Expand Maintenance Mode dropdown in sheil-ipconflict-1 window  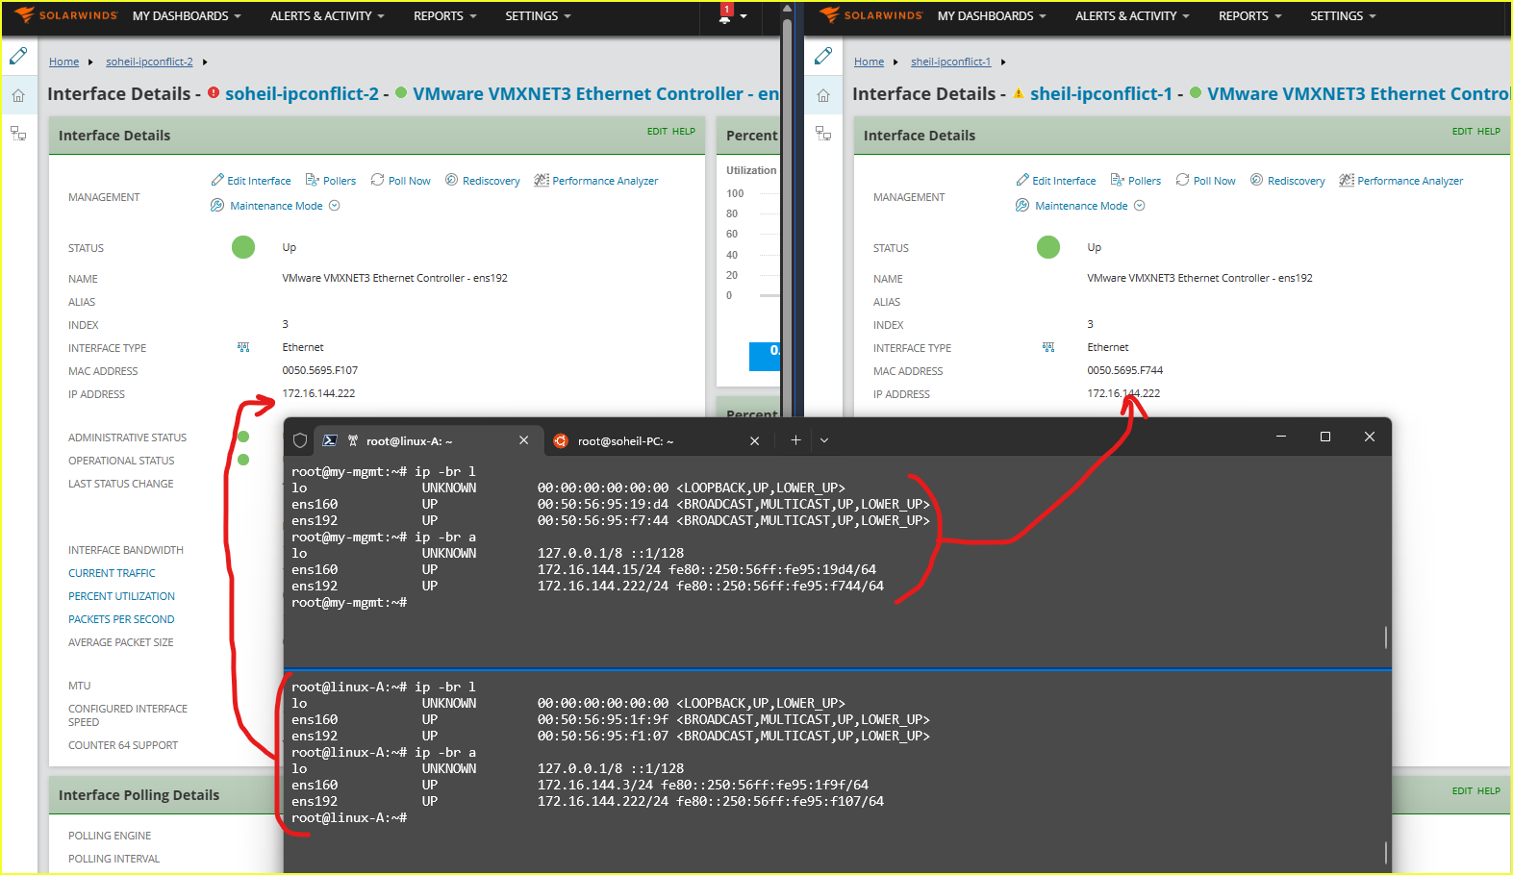point(1140,206)
